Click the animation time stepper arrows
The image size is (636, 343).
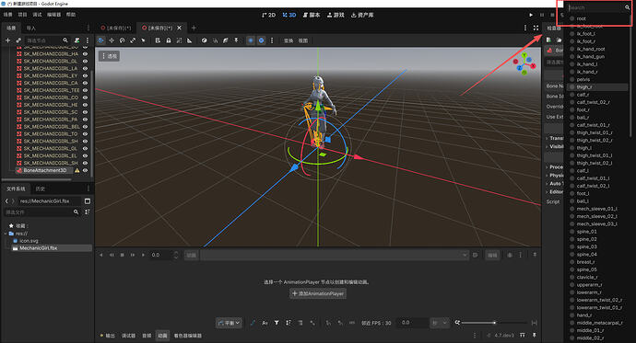point(176,255)
